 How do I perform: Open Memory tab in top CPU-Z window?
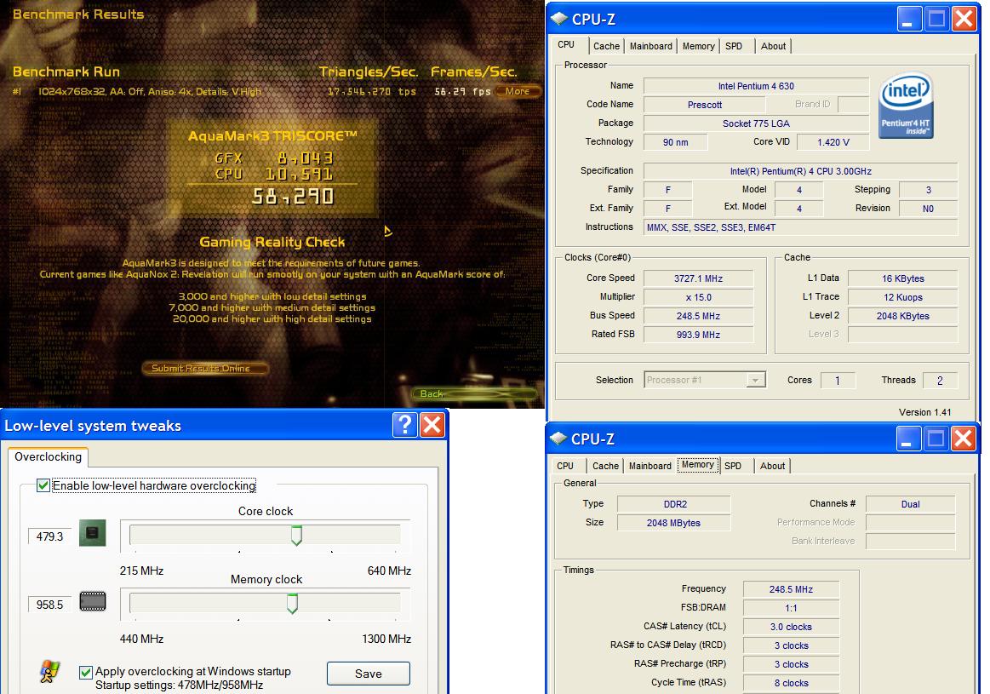pyautogui.click(x=698, y=46)
